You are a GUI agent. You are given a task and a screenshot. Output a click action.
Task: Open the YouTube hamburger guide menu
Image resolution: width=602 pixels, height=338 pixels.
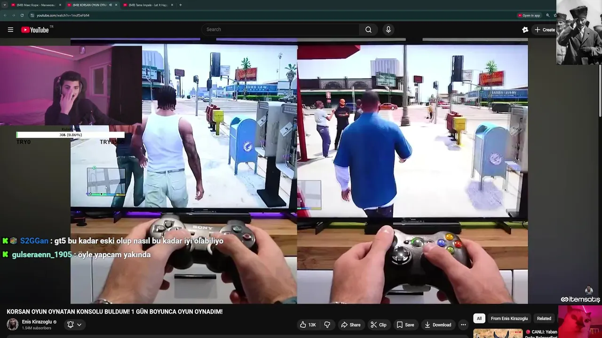(x=10, y=30)
